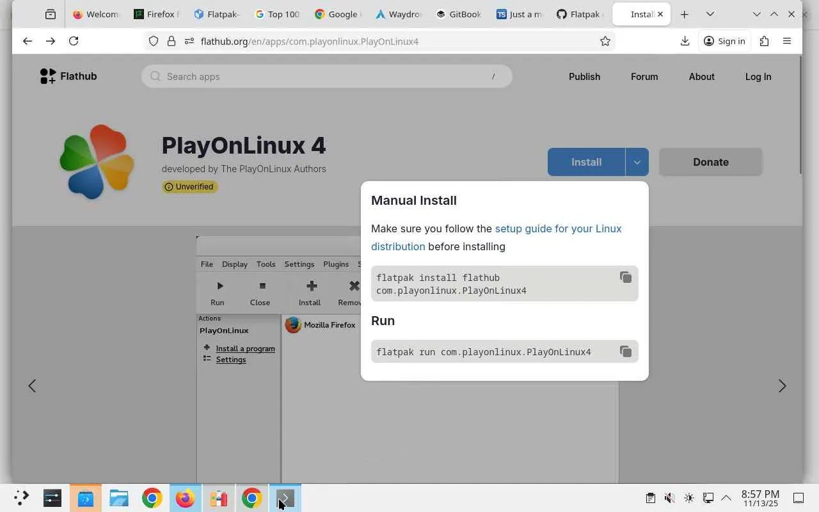This screenshot has height=512, width=819.
Task: Open System Settings from the taskbar
Action: 52,498
